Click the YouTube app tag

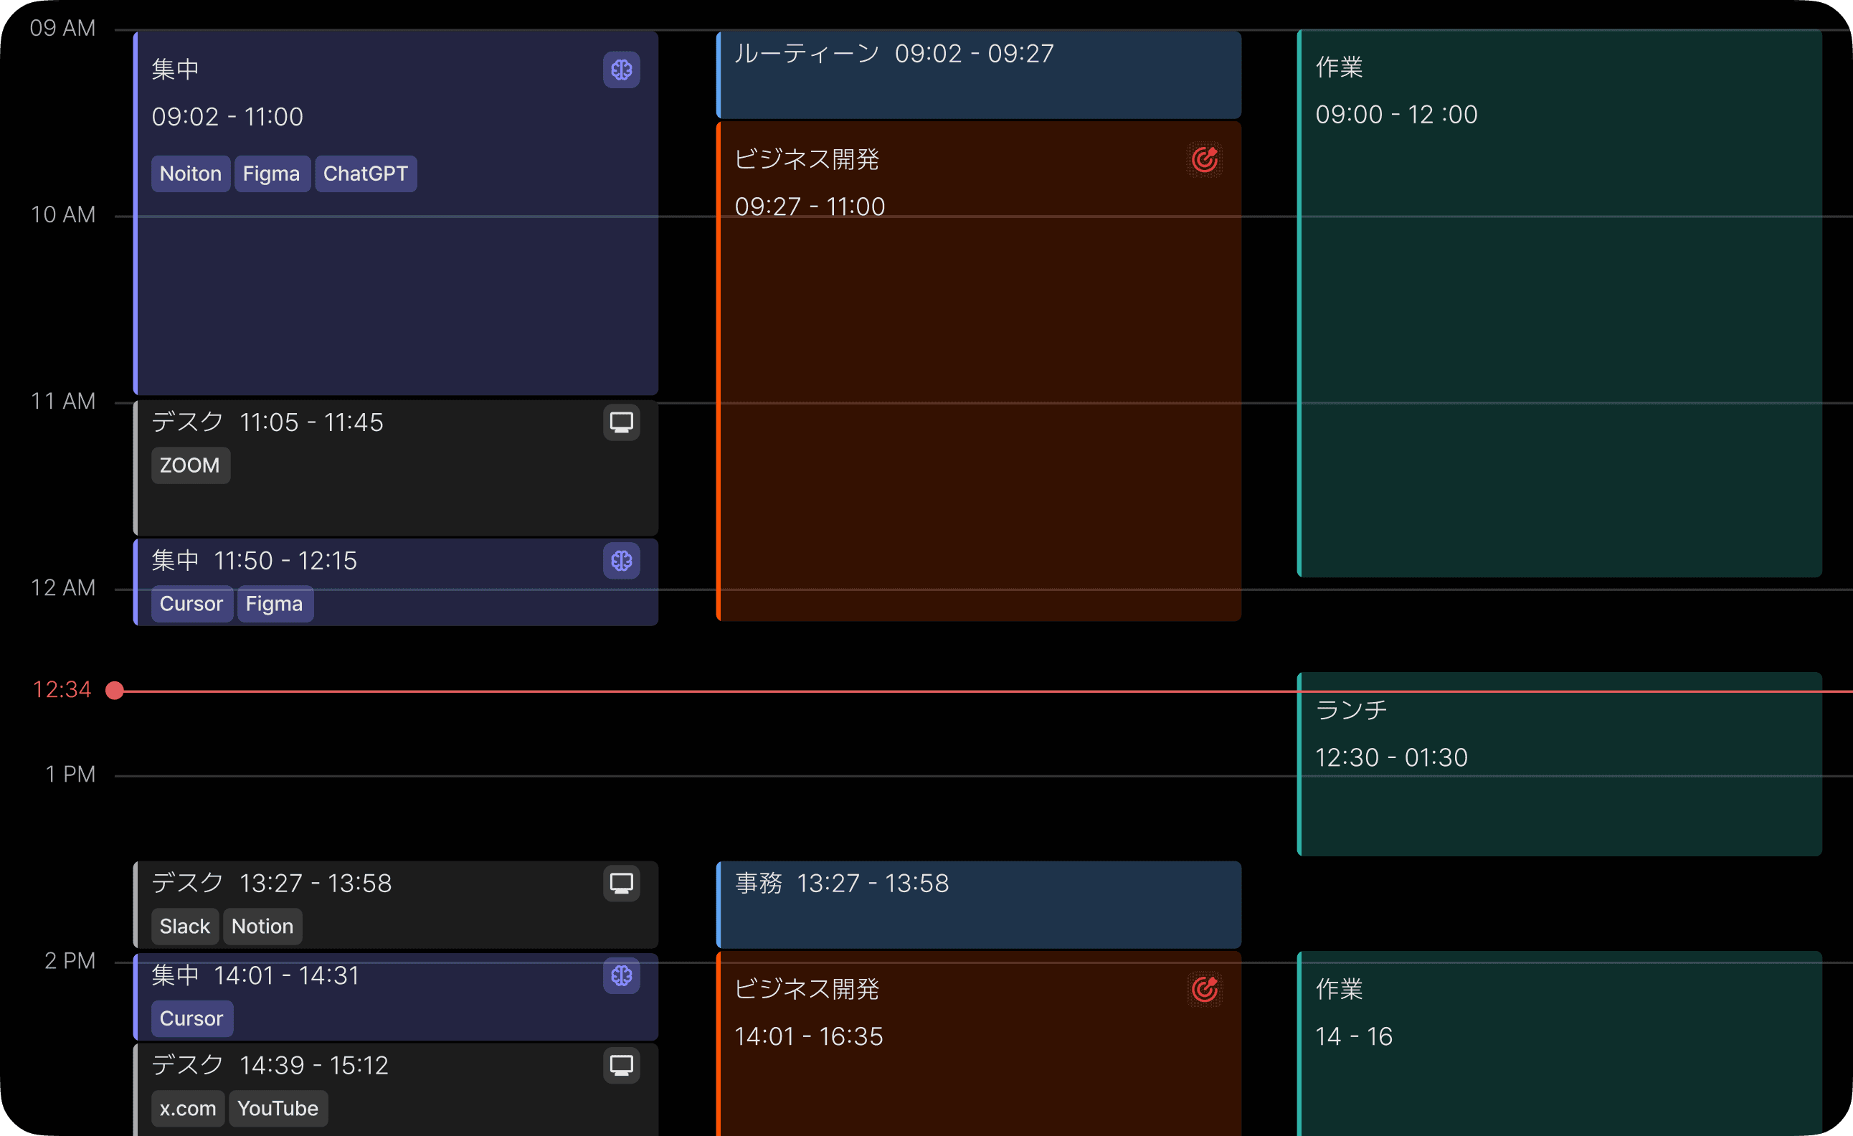point(278,1108)
